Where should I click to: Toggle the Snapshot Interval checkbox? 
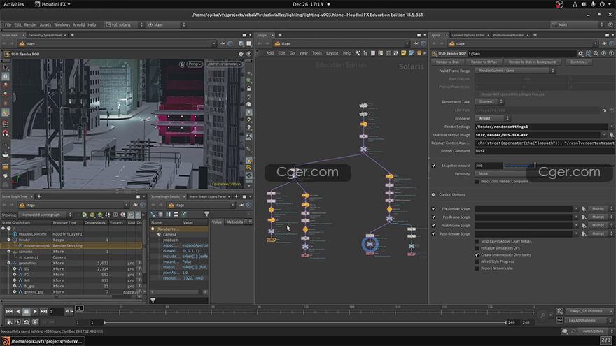click(434, 166)
